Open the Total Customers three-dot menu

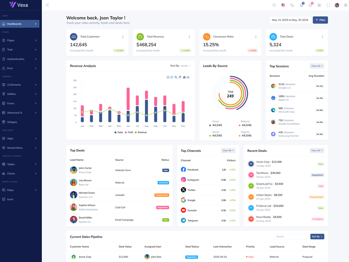click(x=123, y=37)
